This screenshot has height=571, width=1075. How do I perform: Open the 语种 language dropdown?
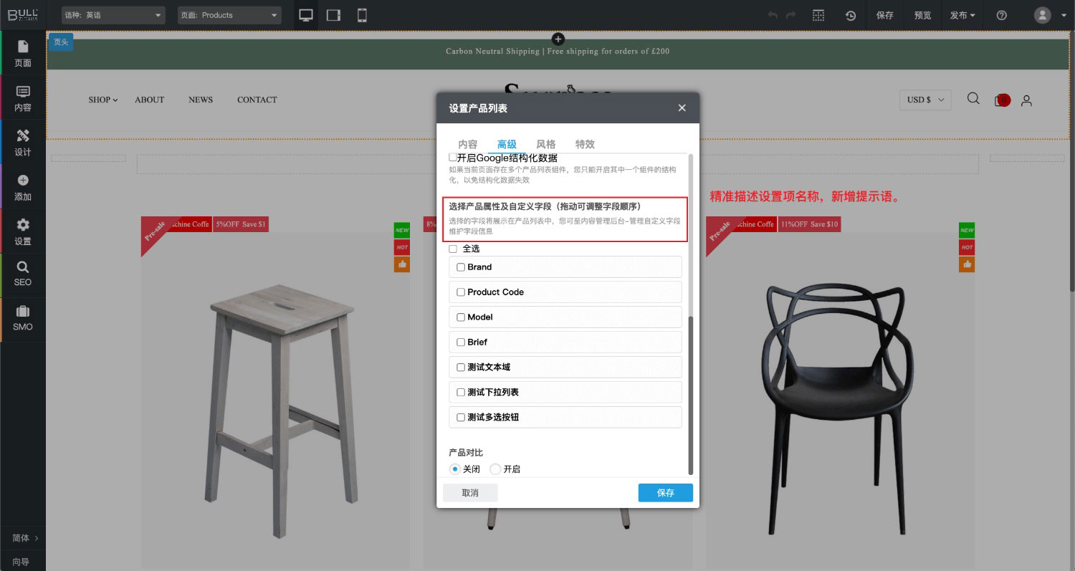coord(113,15)
